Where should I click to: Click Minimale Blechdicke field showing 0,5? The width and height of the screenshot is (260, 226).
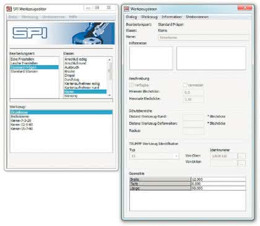pos(193,92)
